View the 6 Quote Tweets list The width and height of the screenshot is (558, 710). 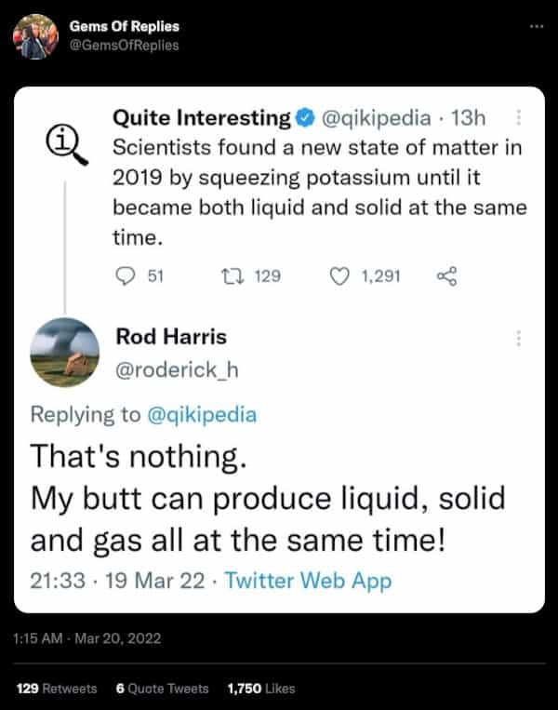(163, 689)
